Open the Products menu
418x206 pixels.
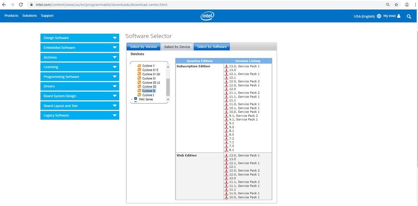point(11,16)
